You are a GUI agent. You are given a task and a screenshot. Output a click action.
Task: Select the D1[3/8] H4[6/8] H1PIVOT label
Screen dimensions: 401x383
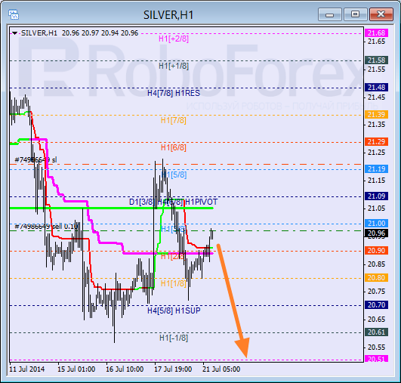173,202
